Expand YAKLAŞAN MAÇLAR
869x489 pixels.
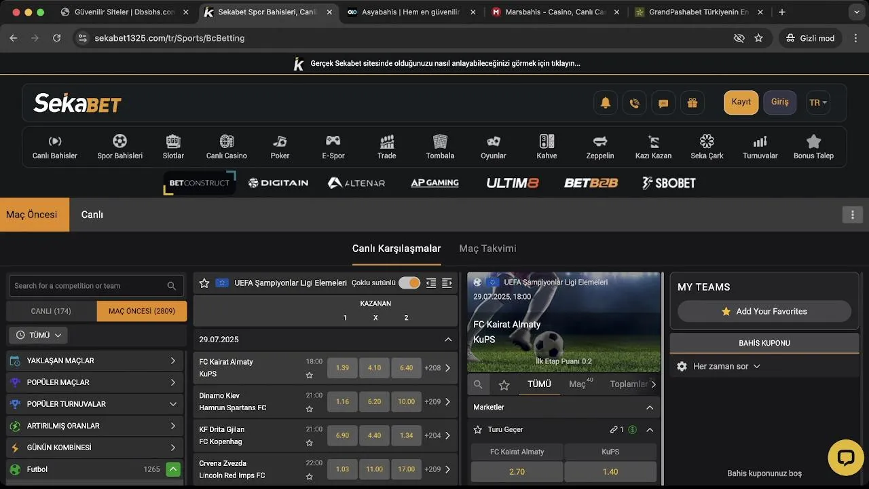click(95, 361)
